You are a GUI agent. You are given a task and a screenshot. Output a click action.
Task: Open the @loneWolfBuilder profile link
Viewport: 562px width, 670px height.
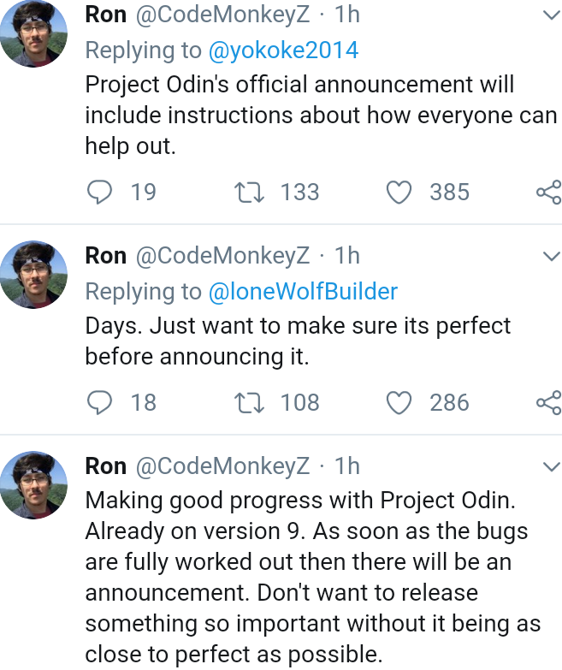pyautogui.click(x=303, y=292)
